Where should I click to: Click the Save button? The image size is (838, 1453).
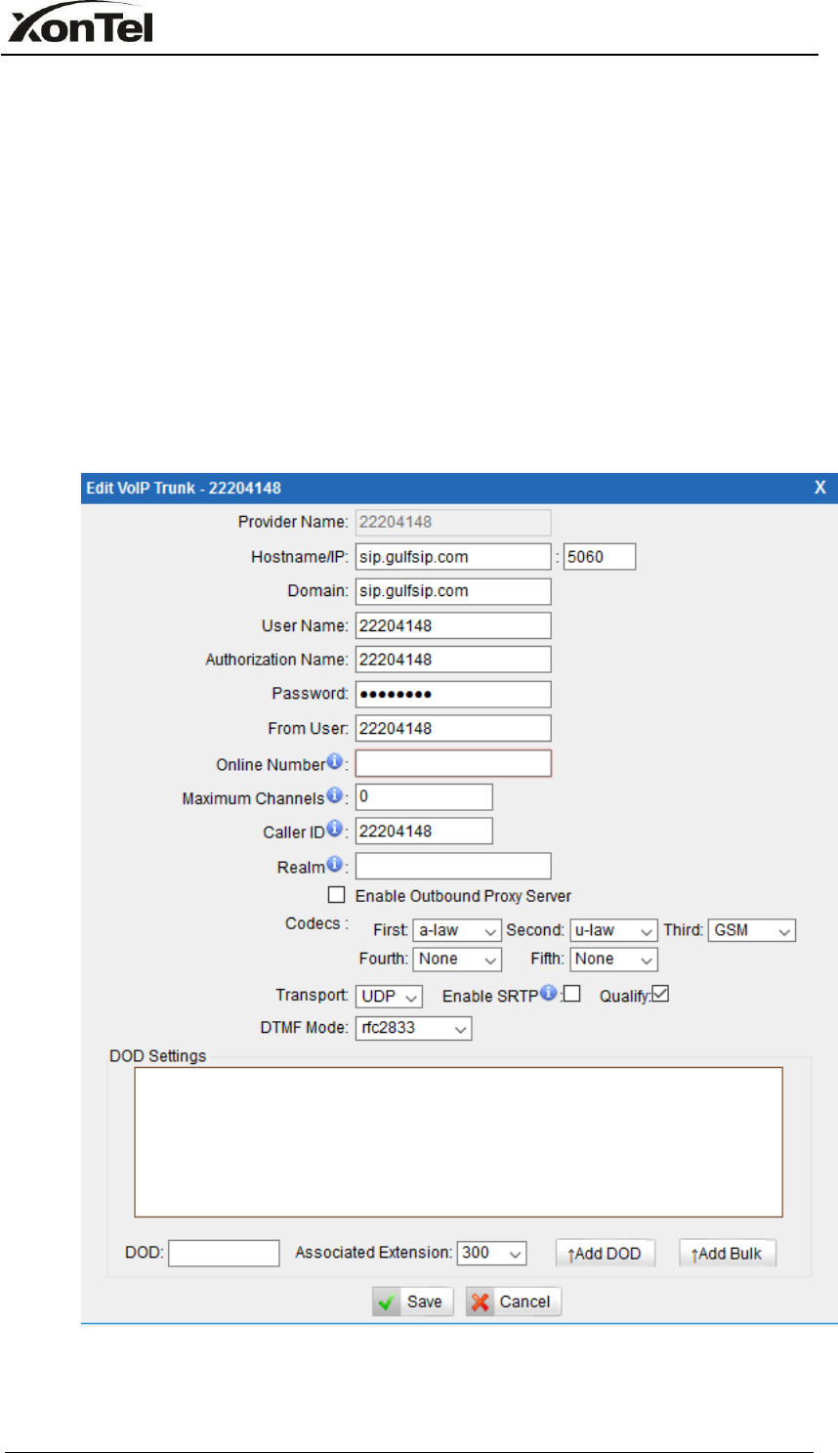413,1302
